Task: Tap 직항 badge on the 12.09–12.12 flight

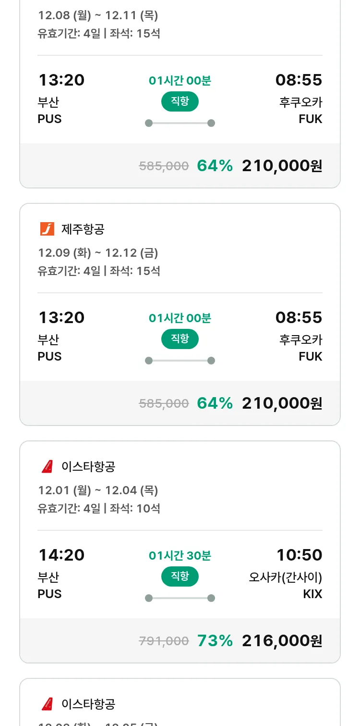Action: [x=180, y=339]
